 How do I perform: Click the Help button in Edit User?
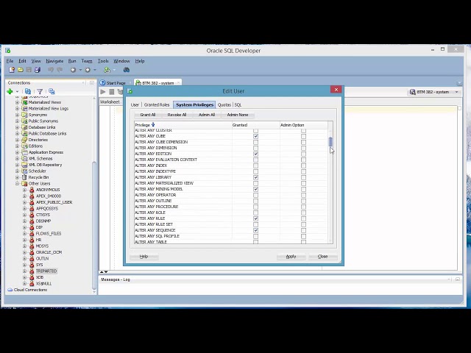pos(144,257)
